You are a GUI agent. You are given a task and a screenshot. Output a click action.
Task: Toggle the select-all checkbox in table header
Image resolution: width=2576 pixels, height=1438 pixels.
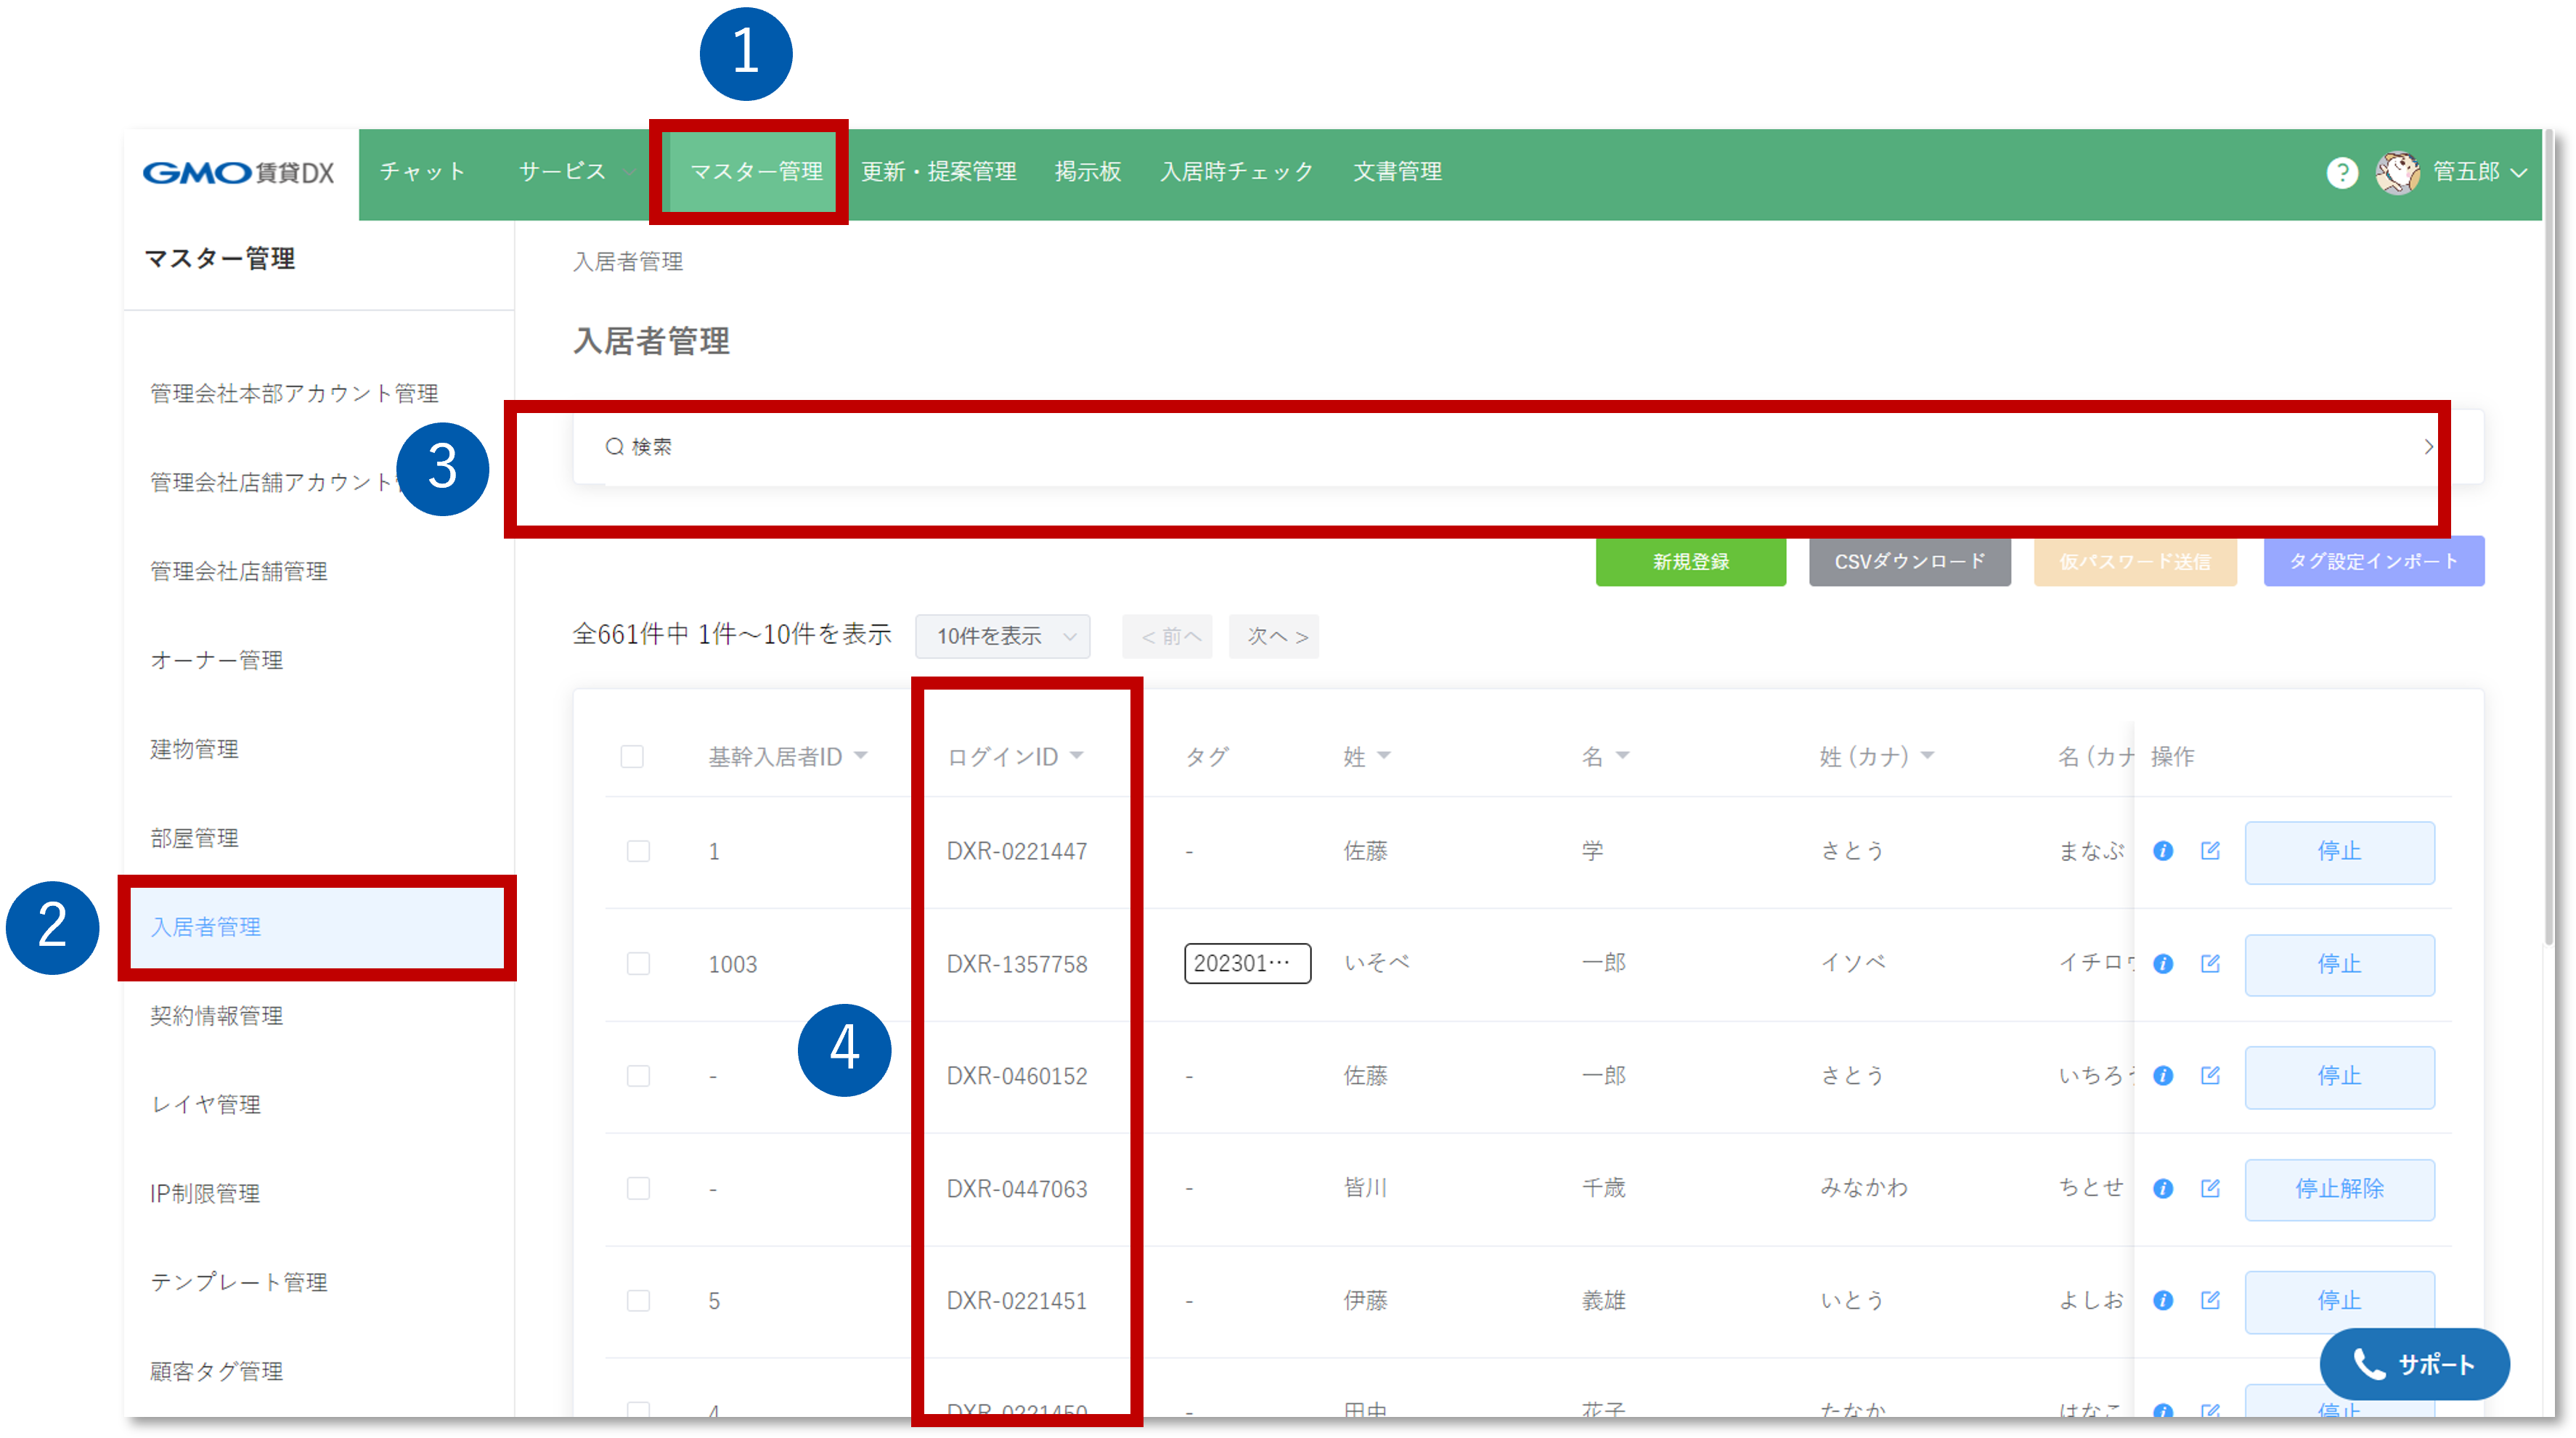click(x=633, y=757)
